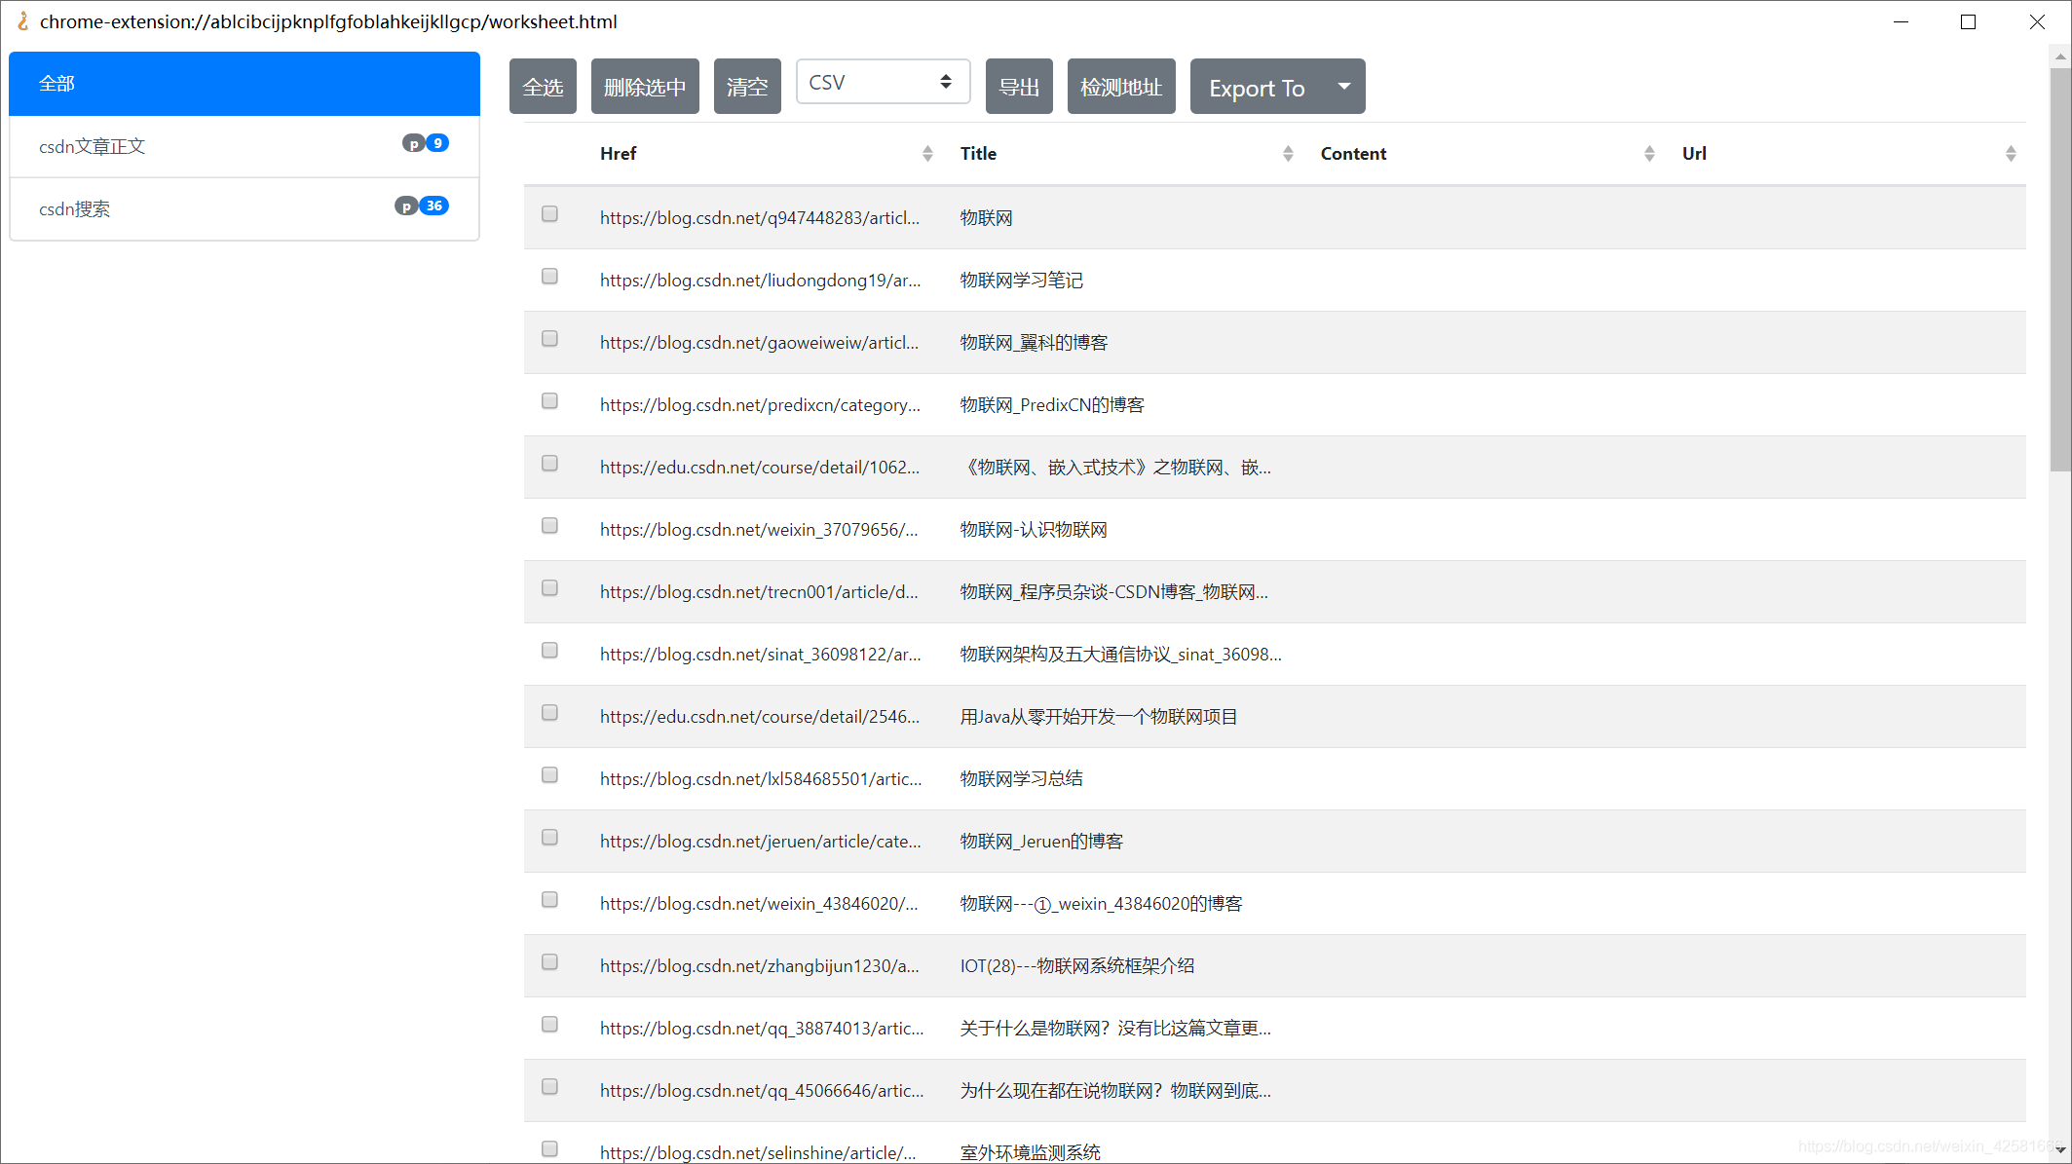Click the lxl584685501 article link
2072x1164 pixels.
point(761,779)
